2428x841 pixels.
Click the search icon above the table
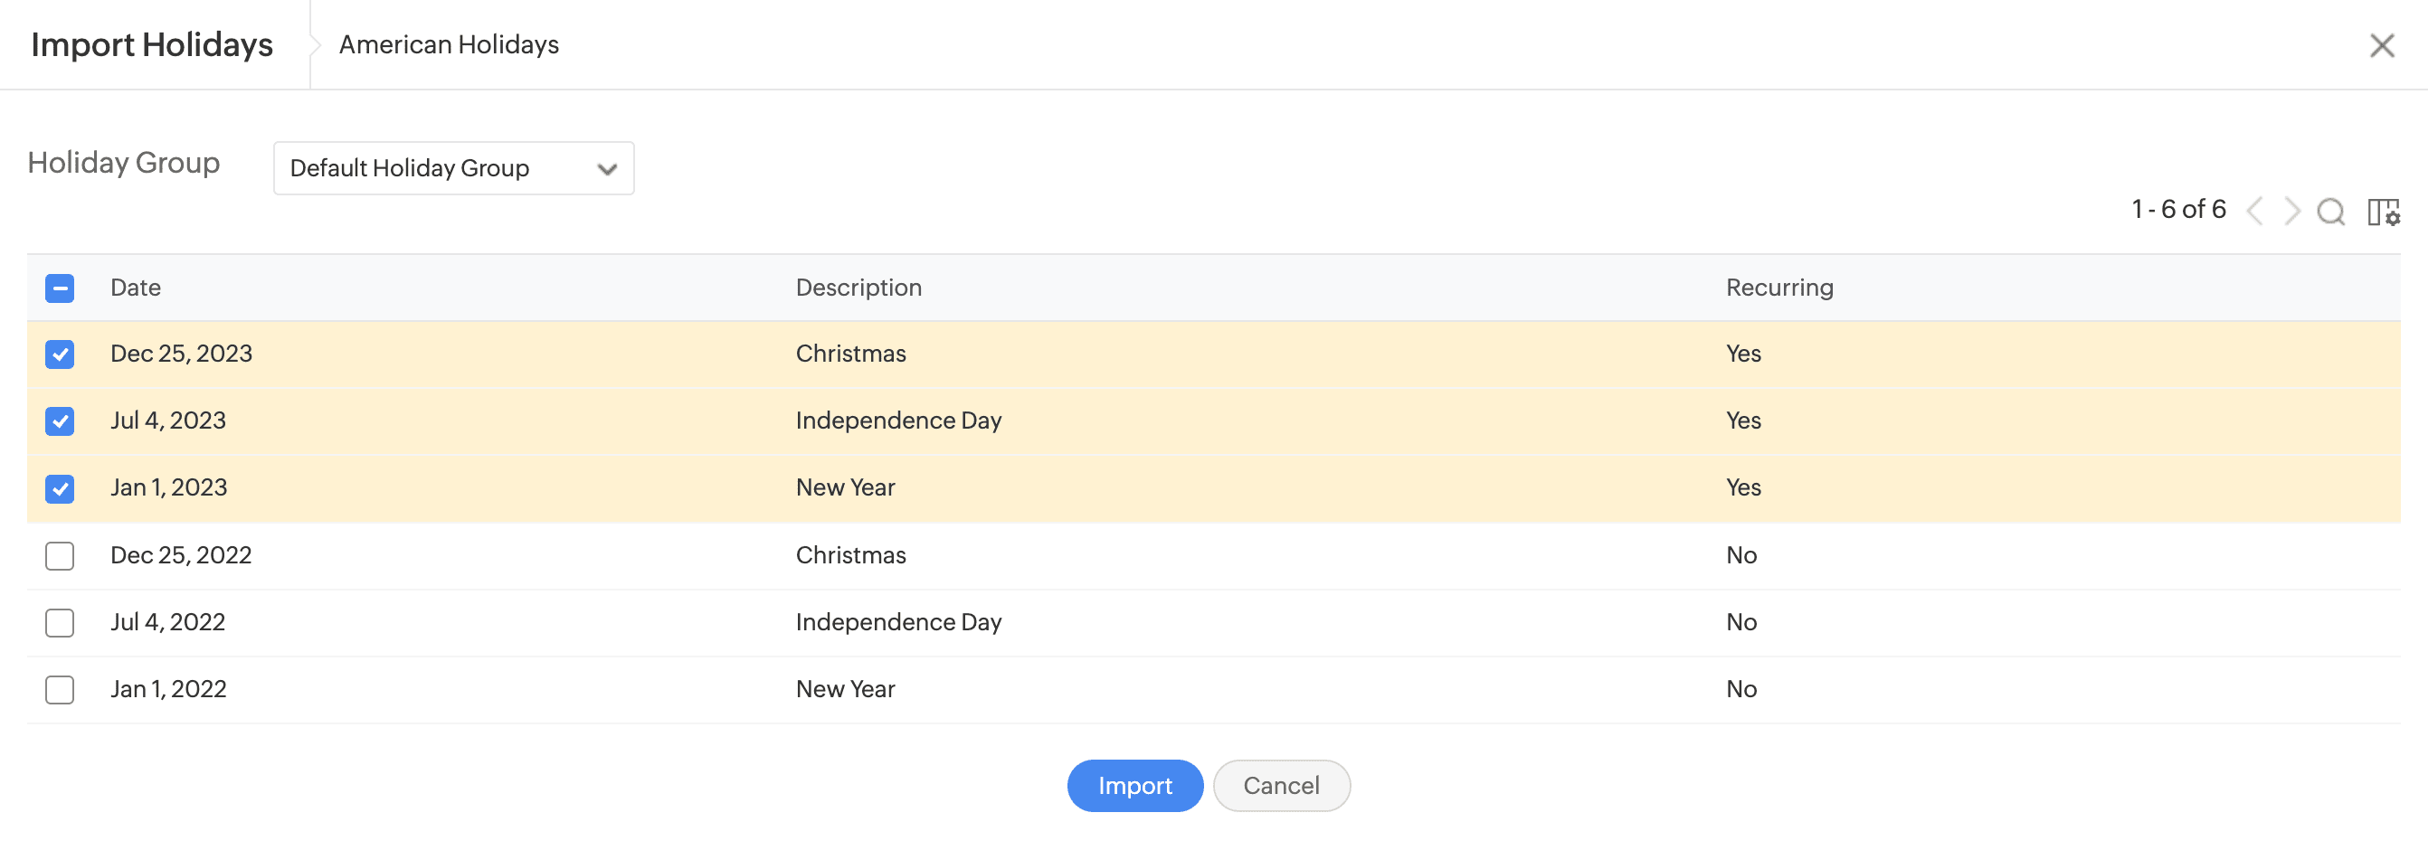(x=2330, y=212)
